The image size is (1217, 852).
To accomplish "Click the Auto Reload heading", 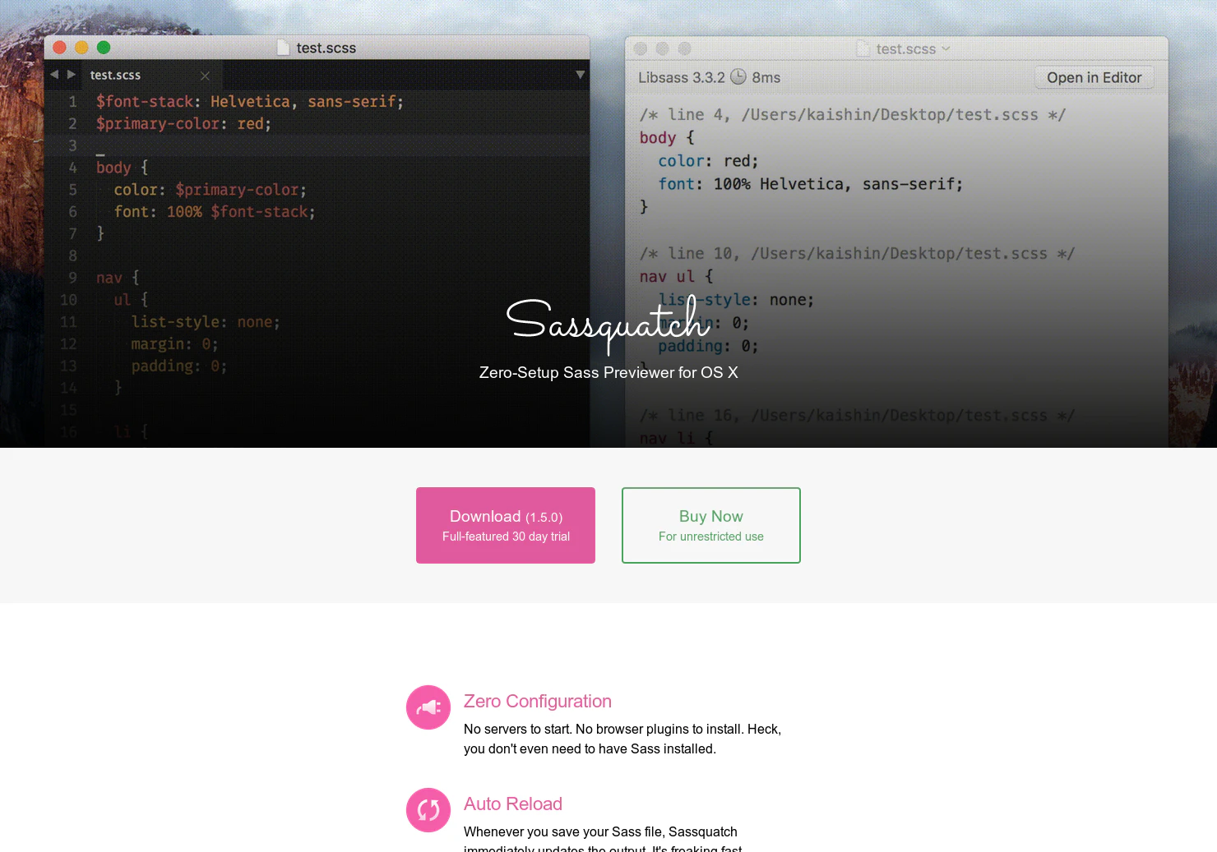I will [513, 804].
